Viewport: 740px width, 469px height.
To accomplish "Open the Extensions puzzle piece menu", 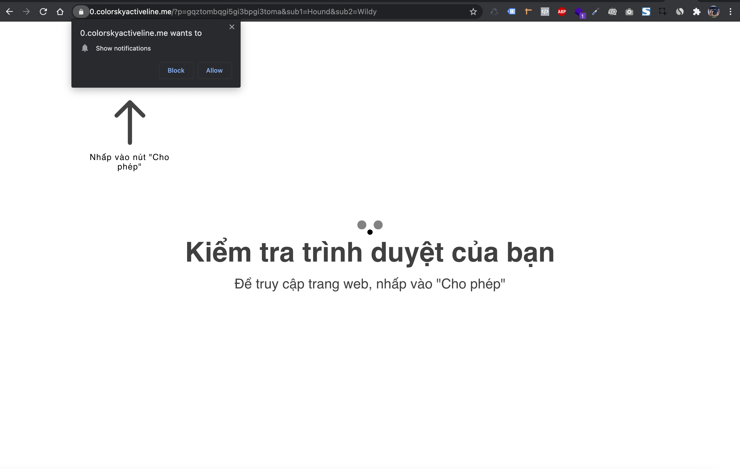I will (696, 12).
